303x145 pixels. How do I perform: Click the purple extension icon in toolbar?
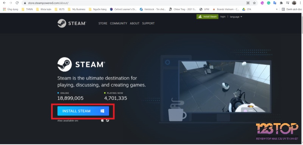[262, 3]
